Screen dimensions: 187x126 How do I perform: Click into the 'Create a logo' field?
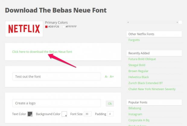coord(56,103)
